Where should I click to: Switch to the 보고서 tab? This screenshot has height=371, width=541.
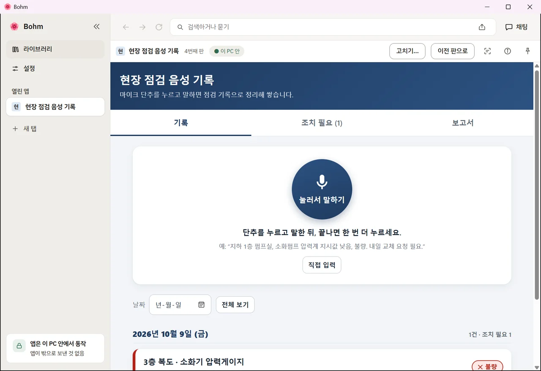click(463, 123)
